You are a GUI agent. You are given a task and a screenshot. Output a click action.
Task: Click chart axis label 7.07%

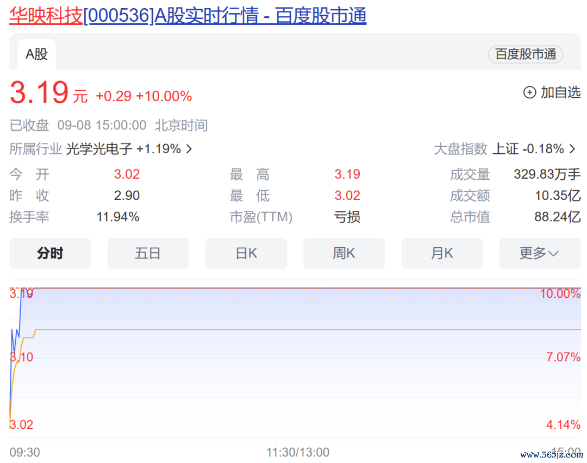564,357
